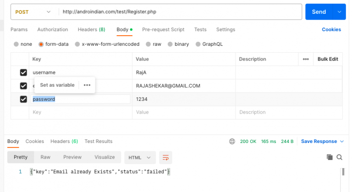Open Save Response dropdown arrow
This screenshot has height=192, width=352.
point(341,142)
